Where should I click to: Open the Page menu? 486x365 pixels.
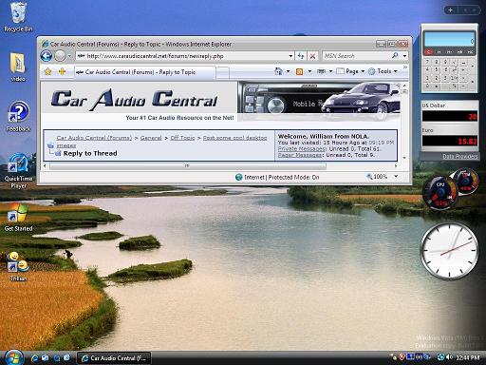point(350,71)
